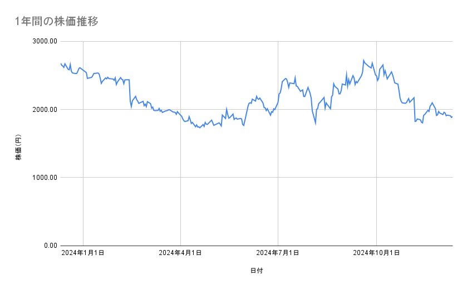Screen dimensions: 467x289
Task: Click the sharp dip in early August
Action: pyautogui.click(x=316, y=123)
